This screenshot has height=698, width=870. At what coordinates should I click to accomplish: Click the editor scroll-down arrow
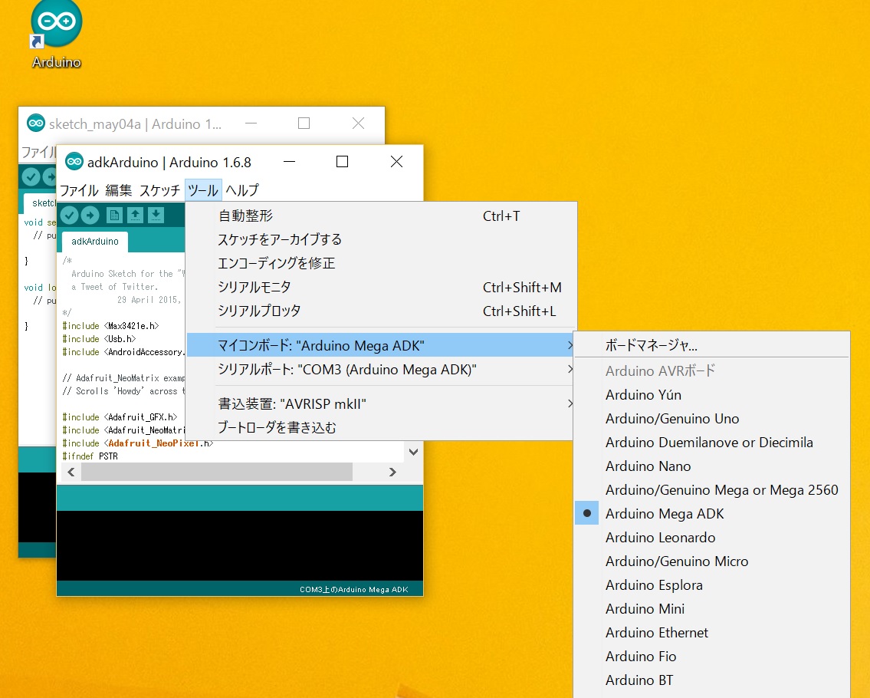pyautogui.click(x=414, y=452)
